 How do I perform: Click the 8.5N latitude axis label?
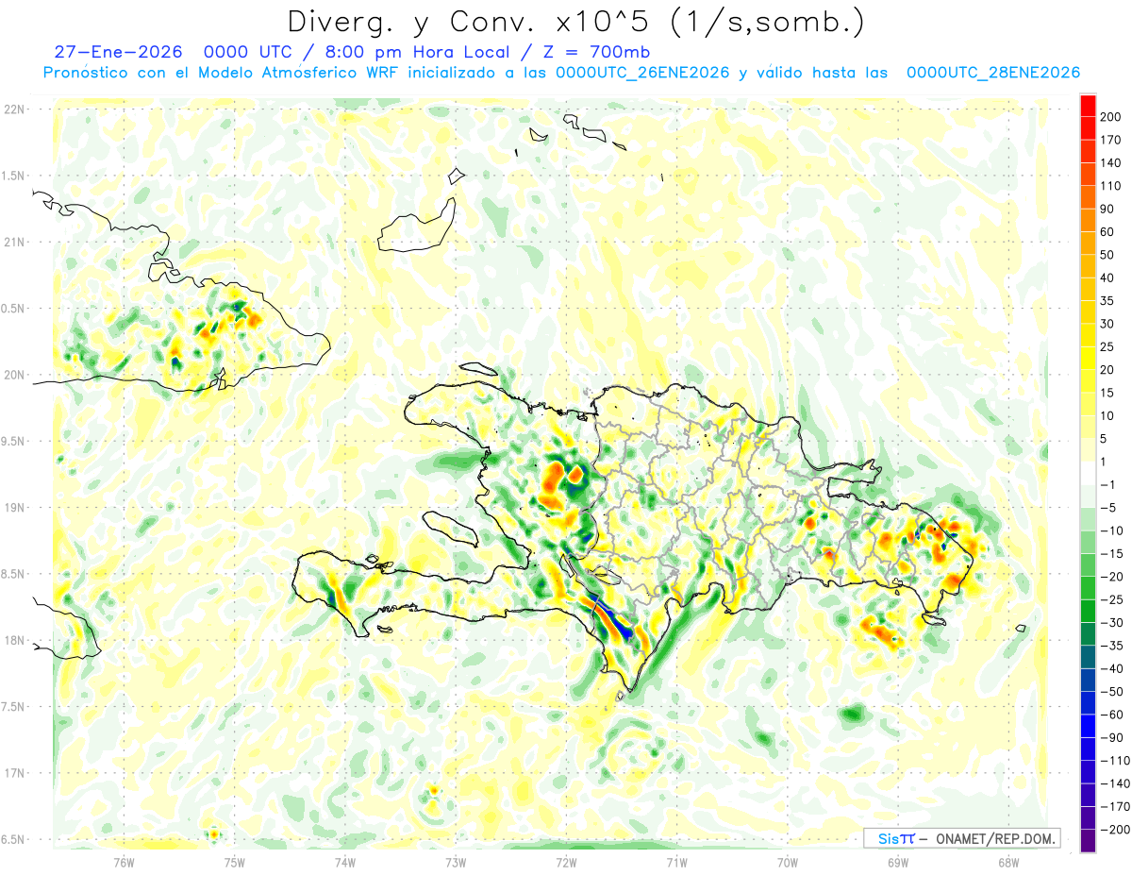[x=13, y=574]
